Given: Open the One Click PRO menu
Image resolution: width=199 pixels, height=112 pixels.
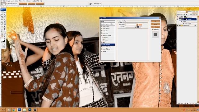Looking at the screenshot, I should [35, 1].
